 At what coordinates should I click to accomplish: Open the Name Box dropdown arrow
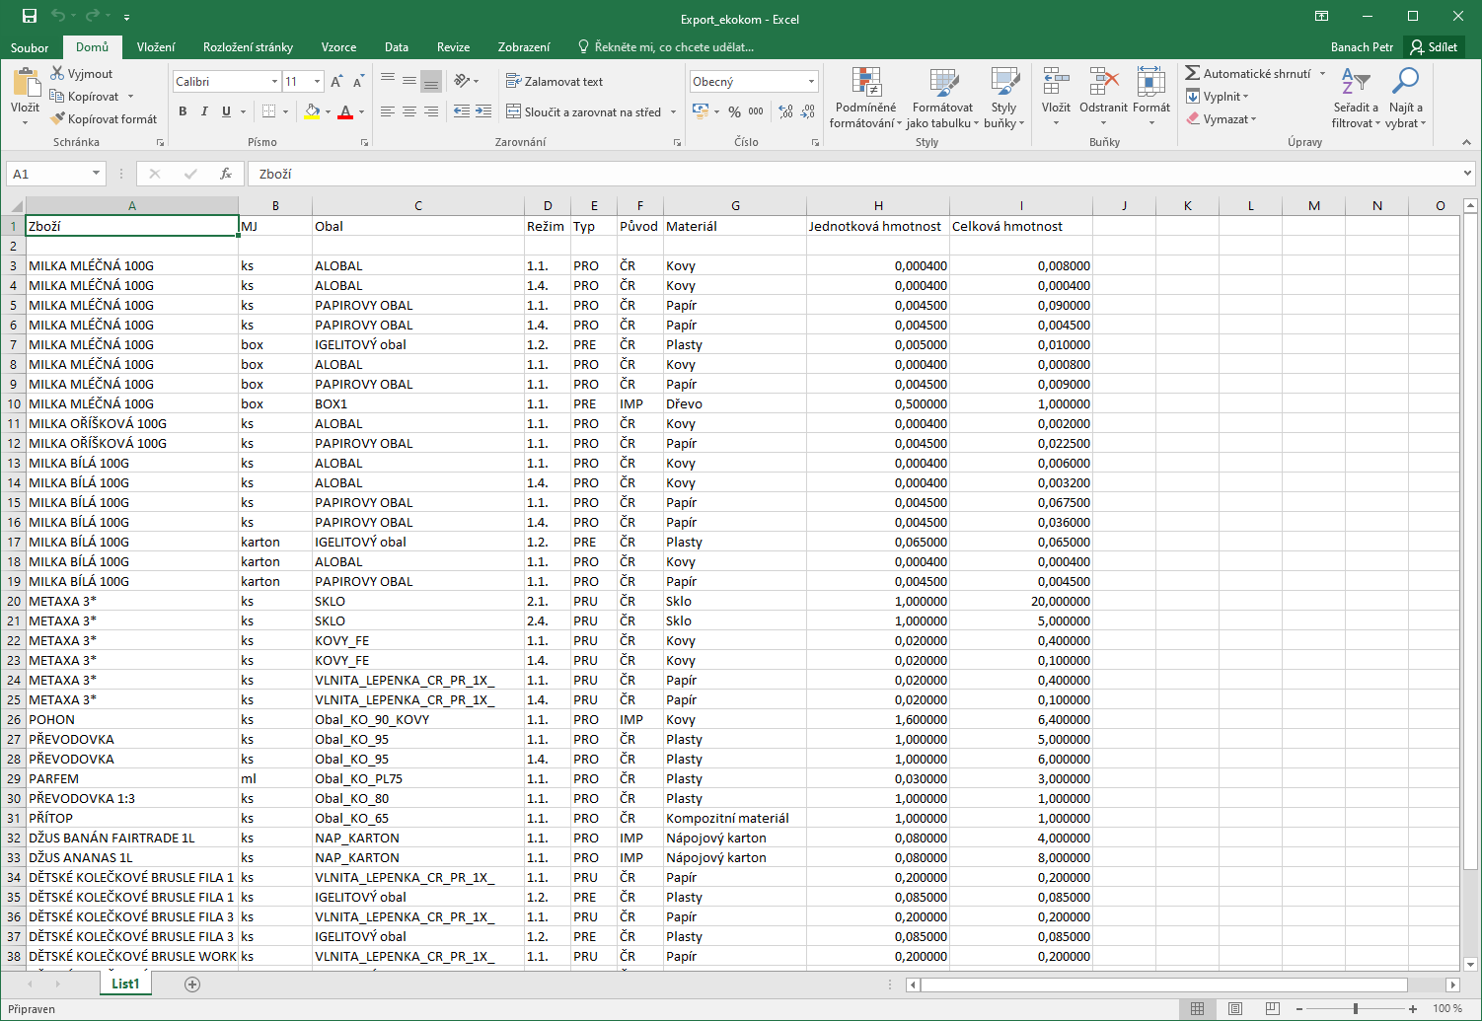(x=96, y=174)
